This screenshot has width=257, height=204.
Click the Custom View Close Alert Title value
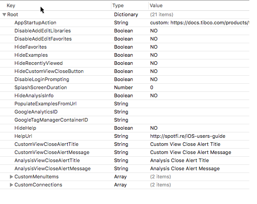[185, 144]
